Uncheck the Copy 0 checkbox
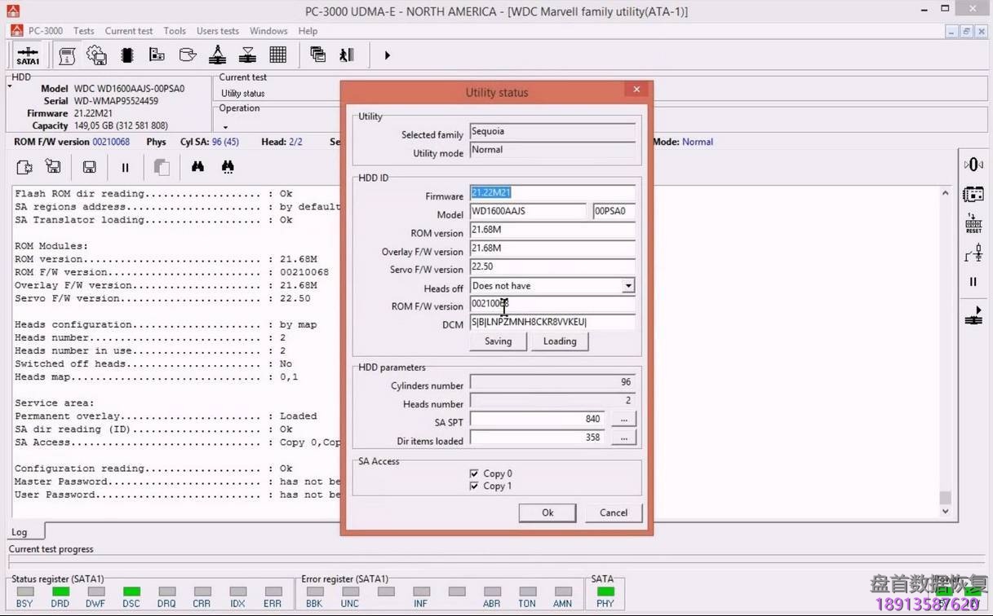Viewport: 993px width, 616px height. tap(474, 473)
